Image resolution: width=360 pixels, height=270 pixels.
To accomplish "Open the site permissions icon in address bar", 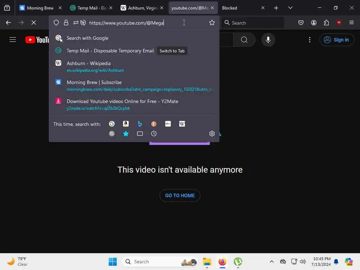I will pos(76,22).
